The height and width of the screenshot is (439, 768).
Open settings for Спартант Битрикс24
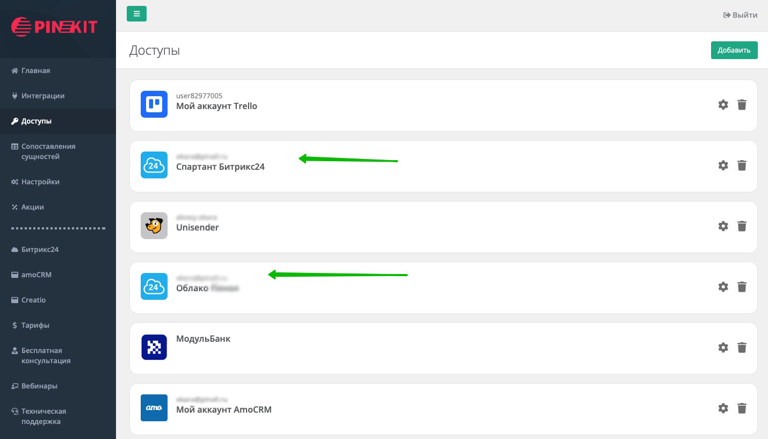tap(723, 165)
